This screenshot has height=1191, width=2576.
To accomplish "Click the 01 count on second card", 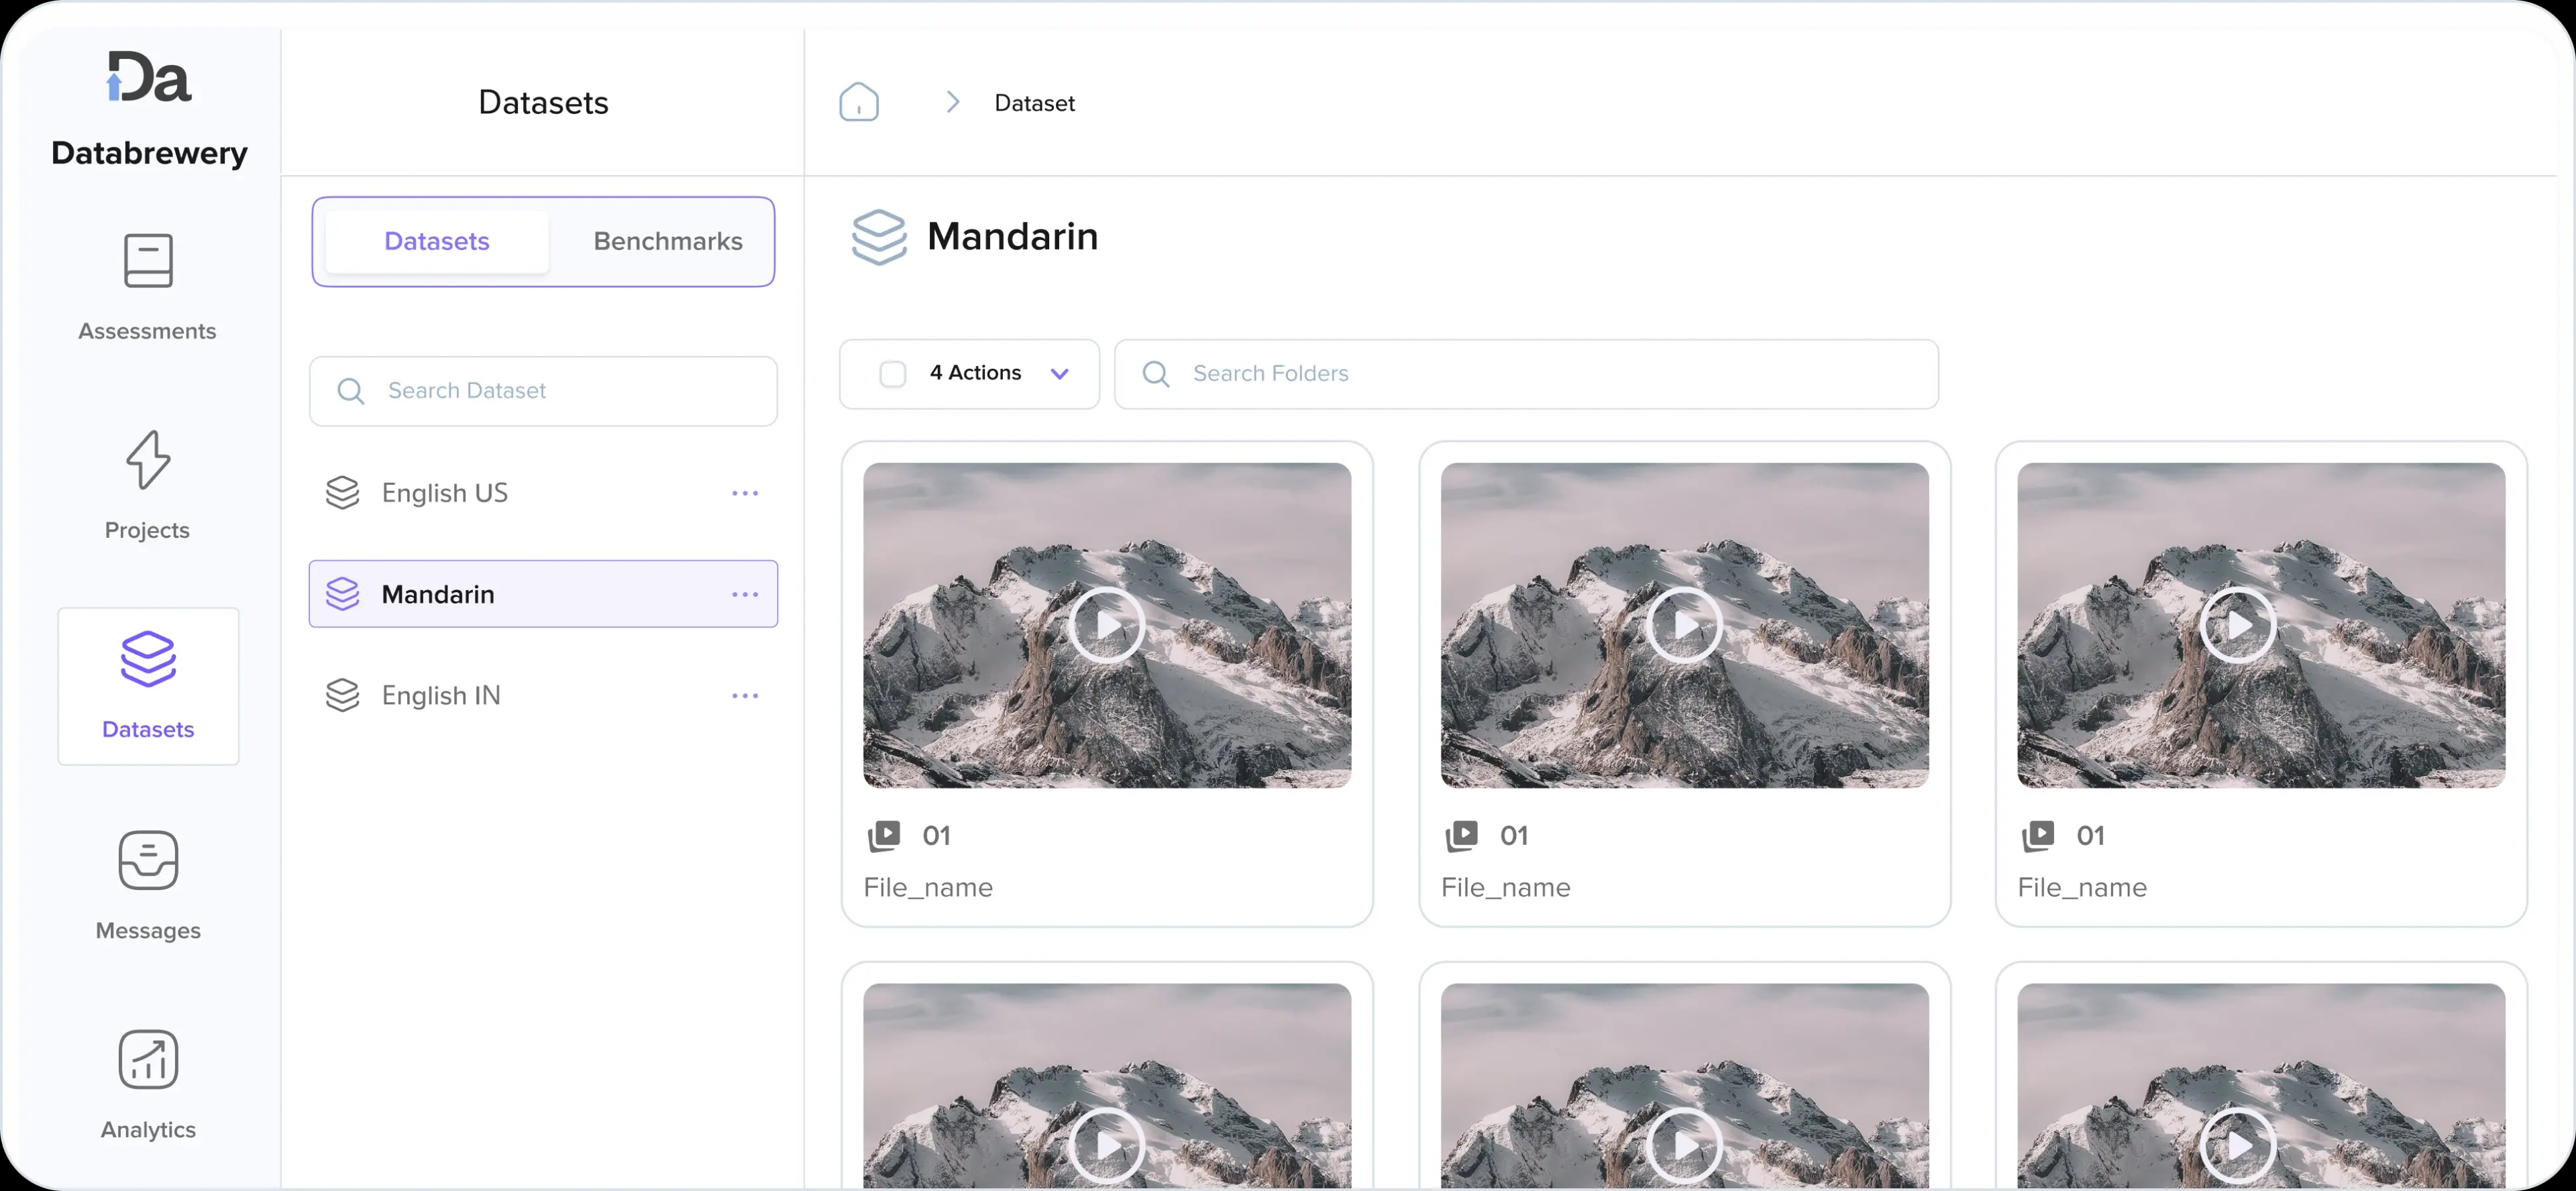I will coord(1514,836).
